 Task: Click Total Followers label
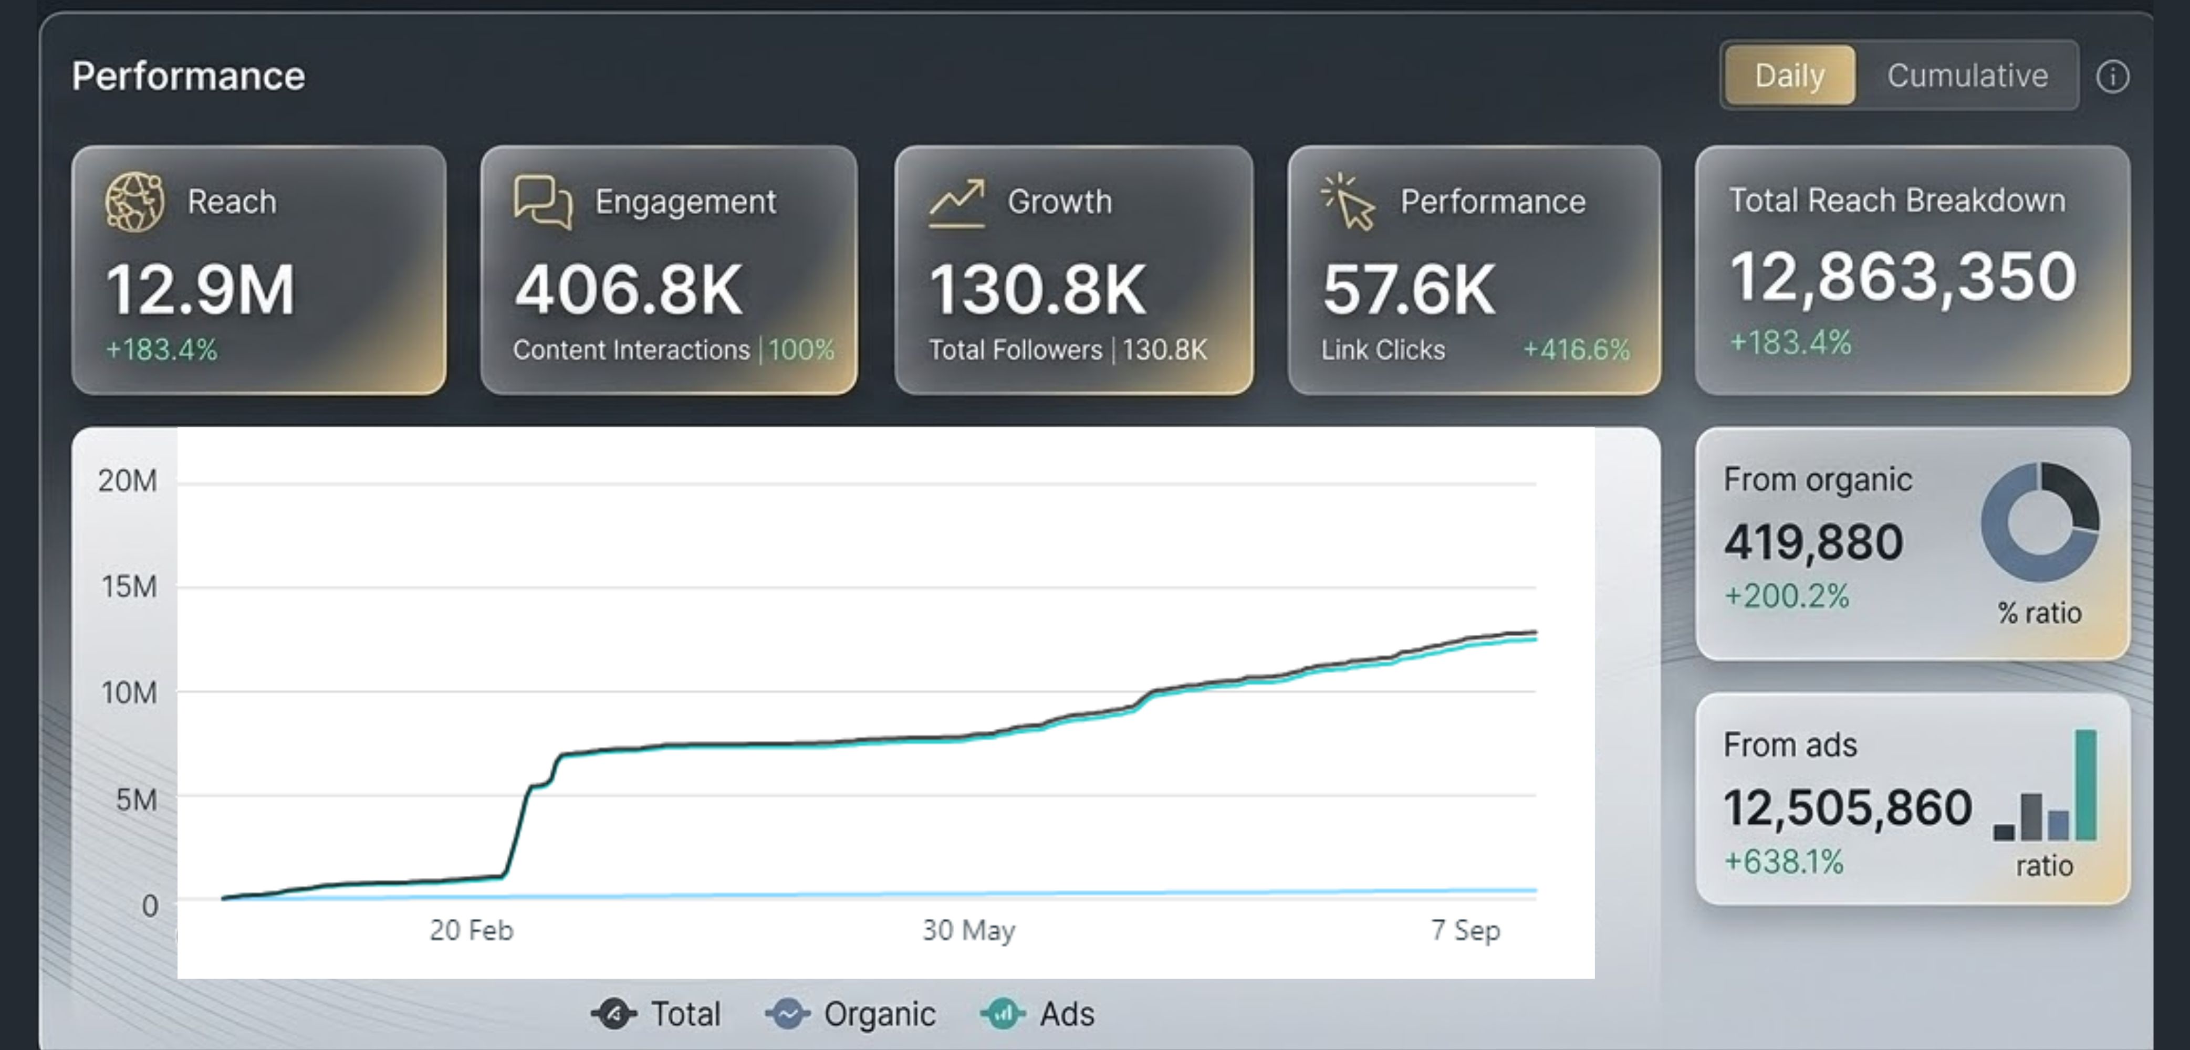1015,350
